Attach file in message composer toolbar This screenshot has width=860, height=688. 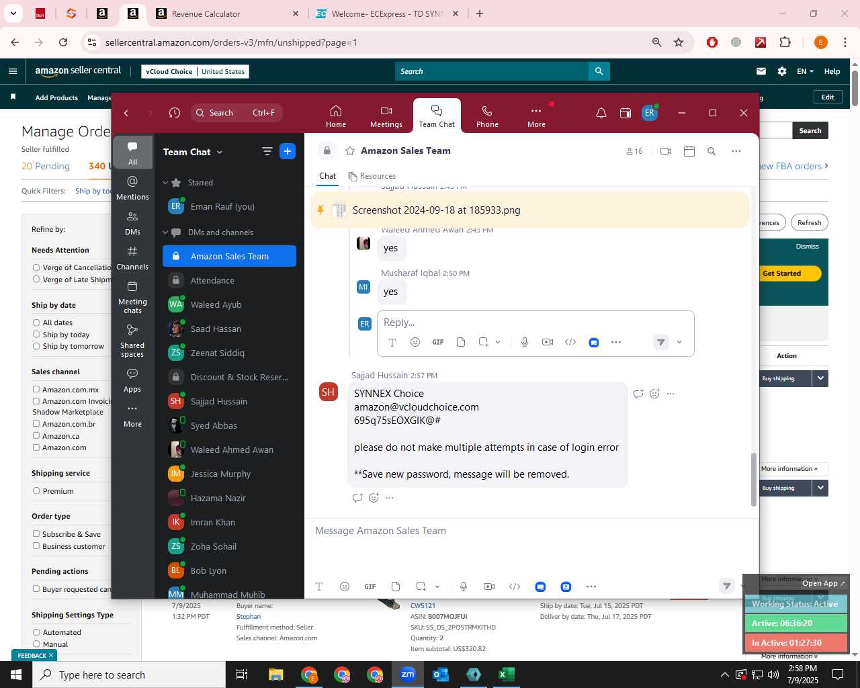396,587
